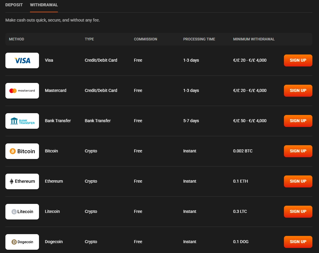The image size is (319, 253).
Task: Click Instant in the Bitcoin row
Action: point(189,151)
